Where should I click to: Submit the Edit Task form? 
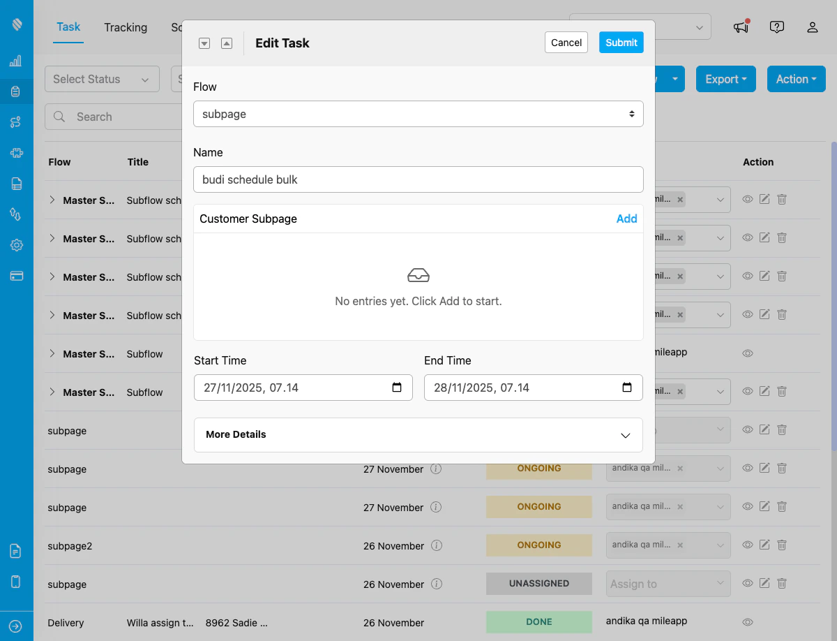point(621,43)
